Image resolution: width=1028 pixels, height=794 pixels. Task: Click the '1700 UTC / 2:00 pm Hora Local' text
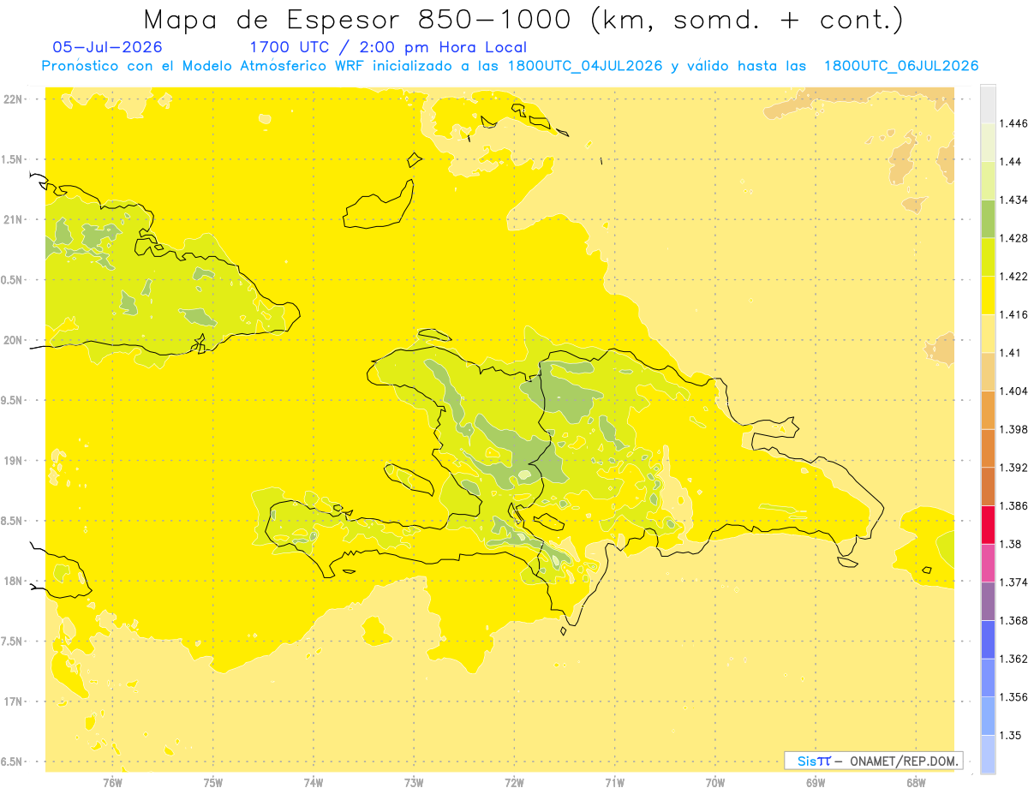click(x=388, y=47)
